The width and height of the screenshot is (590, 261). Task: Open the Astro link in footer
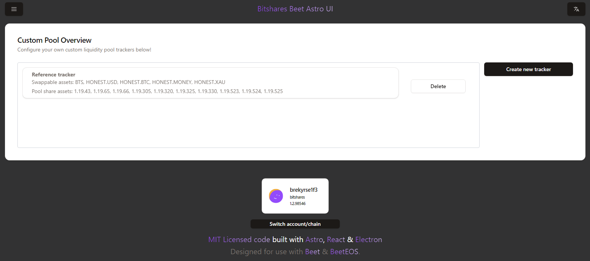pos(314,239)
